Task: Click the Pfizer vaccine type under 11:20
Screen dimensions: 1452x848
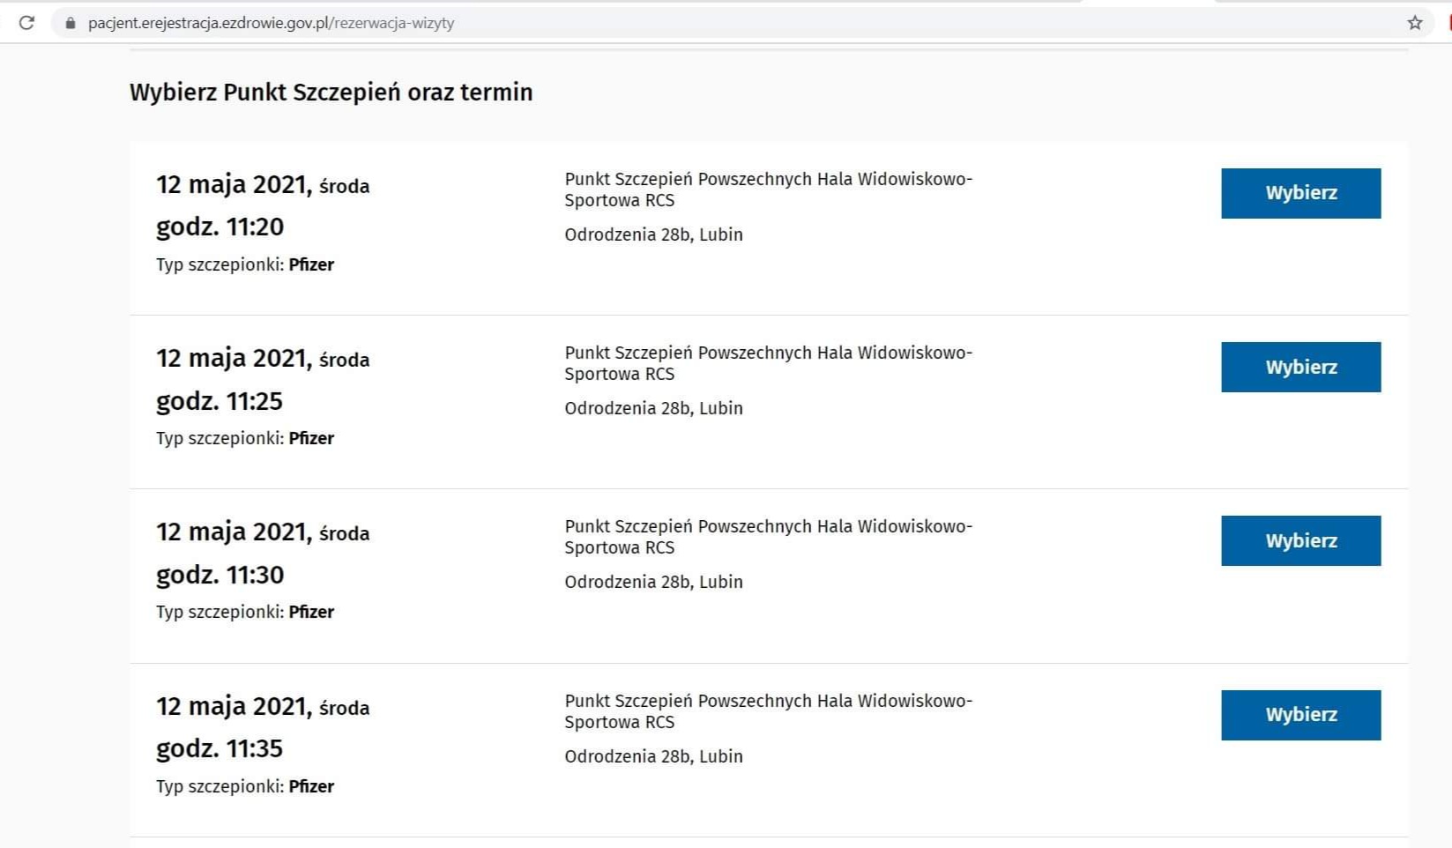Action: click(311, 264)
